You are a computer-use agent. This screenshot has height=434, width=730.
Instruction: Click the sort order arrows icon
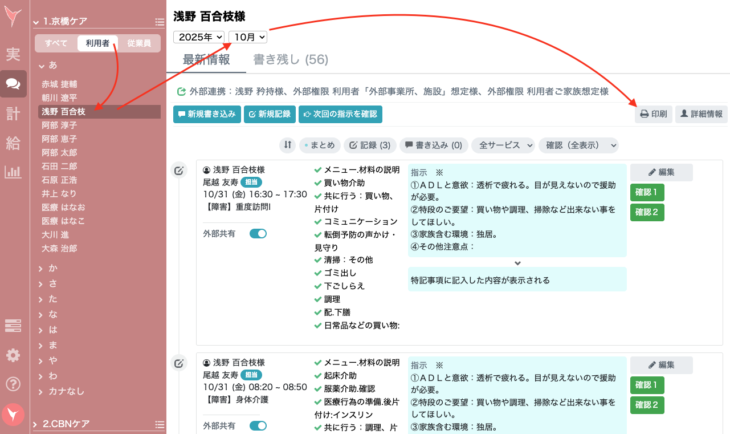(288, 145)
